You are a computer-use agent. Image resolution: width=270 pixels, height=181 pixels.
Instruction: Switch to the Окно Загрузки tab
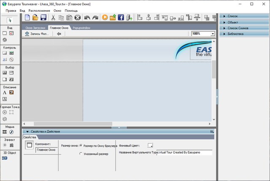[35, 28]
